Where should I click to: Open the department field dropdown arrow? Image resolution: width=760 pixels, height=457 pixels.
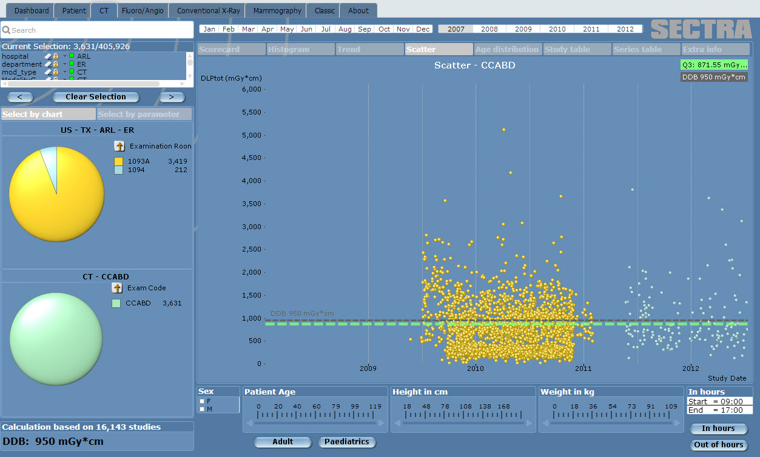64,64
